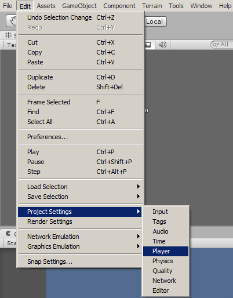Choose Find in the Edit menu

coord(81,112)
